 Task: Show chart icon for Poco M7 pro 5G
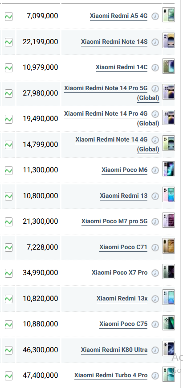click(8, 222)
